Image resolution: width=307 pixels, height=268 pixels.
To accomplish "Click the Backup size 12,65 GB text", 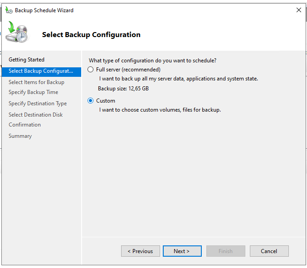I will tap(123, 89).
